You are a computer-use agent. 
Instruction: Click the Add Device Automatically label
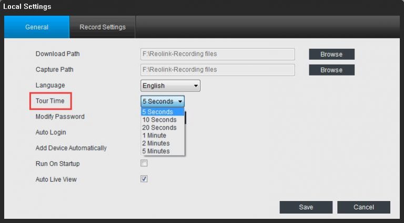[x=71, y=148]
